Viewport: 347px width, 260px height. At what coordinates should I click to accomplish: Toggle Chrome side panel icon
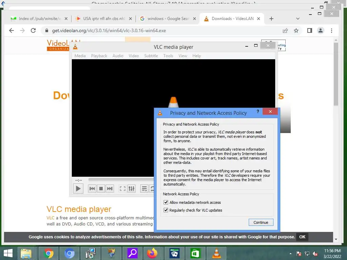tap(310, 30)
